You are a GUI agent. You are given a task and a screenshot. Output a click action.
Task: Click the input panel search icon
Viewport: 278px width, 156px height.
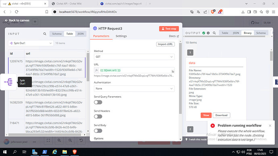point(45,34)
